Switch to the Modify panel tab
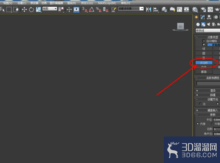220x163 pixels. pos(203,17)
